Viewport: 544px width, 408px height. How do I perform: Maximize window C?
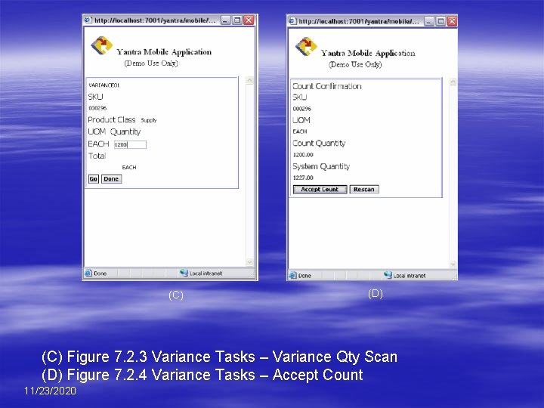[237, 20]
